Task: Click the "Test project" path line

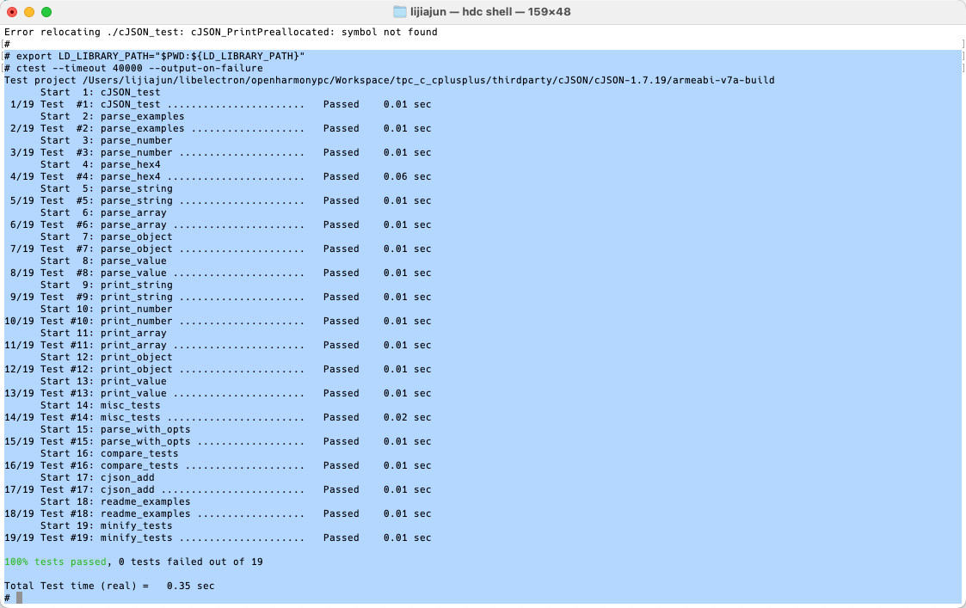Action: (390, 80)
